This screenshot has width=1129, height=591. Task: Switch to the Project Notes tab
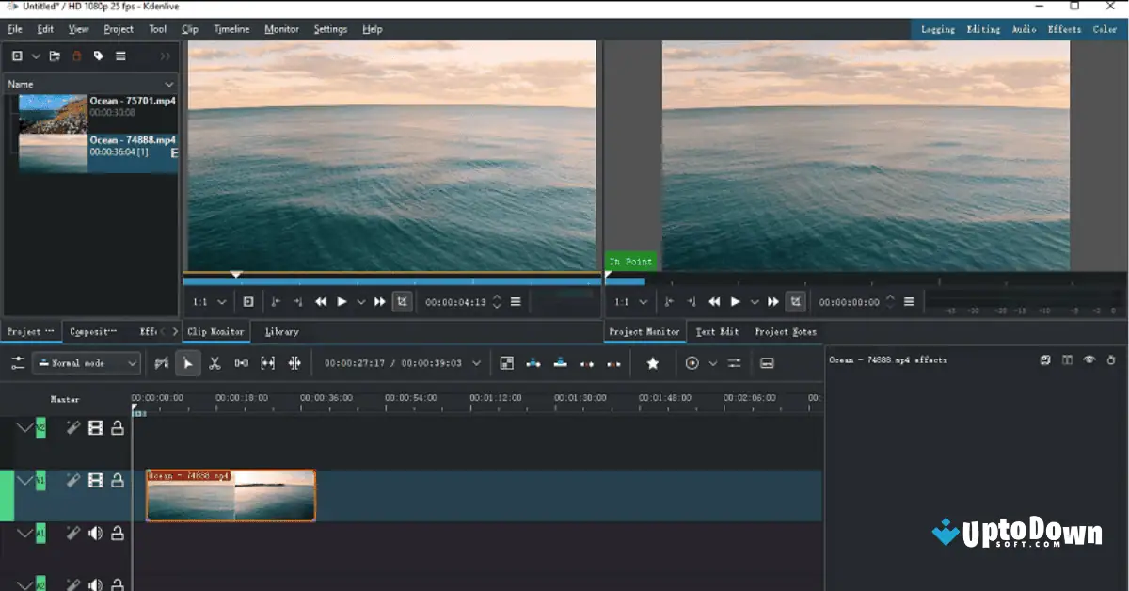pos(787,331)
